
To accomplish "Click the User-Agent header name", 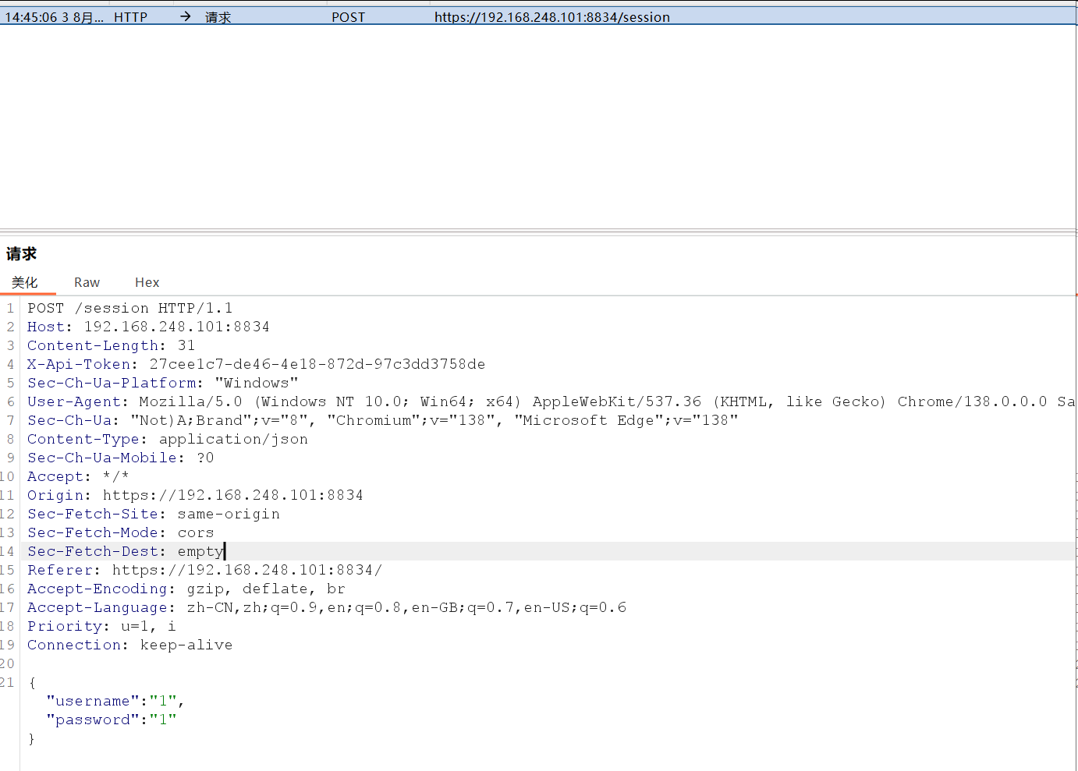I will click(75, 401).
